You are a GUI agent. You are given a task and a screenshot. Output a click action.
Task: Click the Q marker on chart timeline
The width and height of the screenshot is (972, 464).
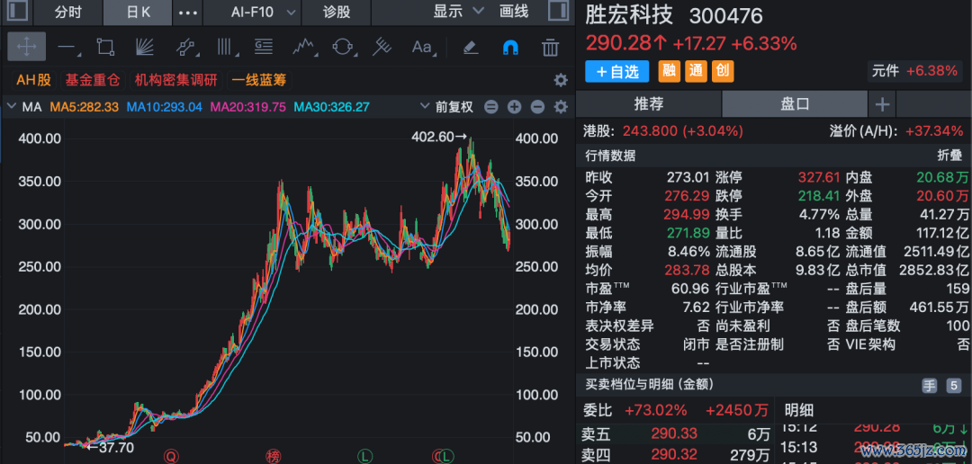tap(171, 457)
